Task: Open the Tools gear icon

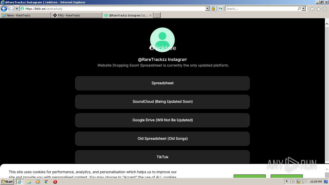Action: point(325,9)
